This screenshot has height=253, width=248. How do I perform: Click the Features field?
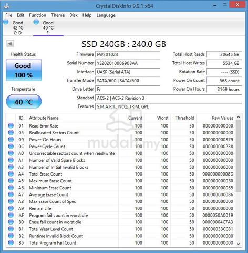pyautogui.click(x=169, y=106)
